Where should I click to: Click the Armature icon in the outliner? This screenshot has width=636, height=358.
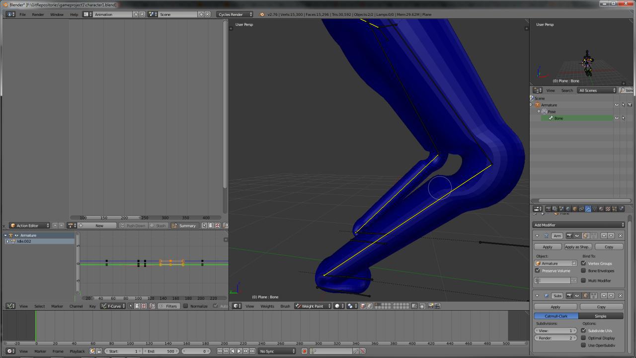coord(538,105)
